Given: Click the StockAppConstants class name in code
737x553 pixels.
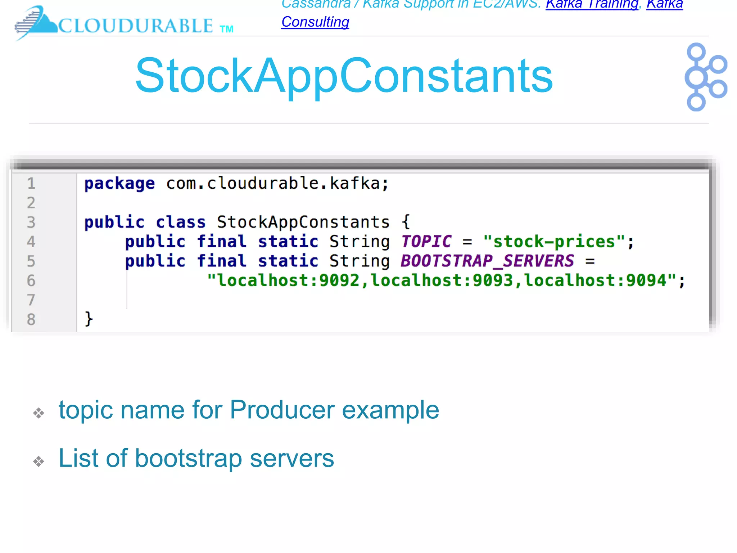Looking at the screenshot, I should (303, 222).
